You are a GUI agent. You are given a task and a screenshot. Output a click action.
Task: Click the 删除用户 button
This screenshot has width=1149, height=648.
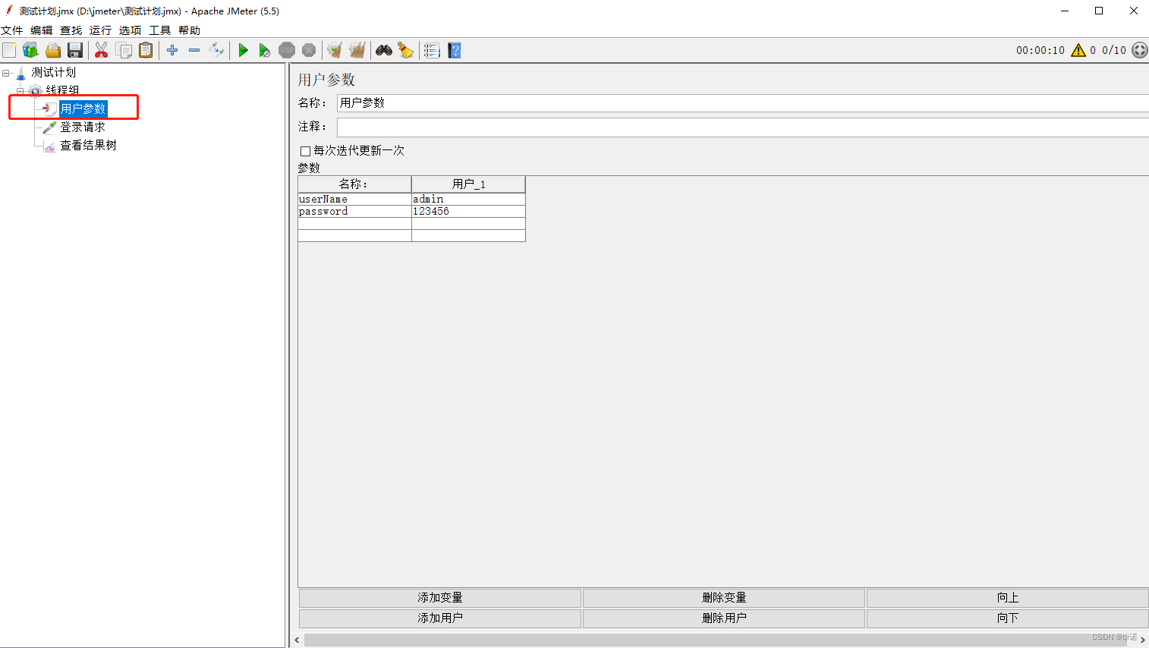point(724,618)
